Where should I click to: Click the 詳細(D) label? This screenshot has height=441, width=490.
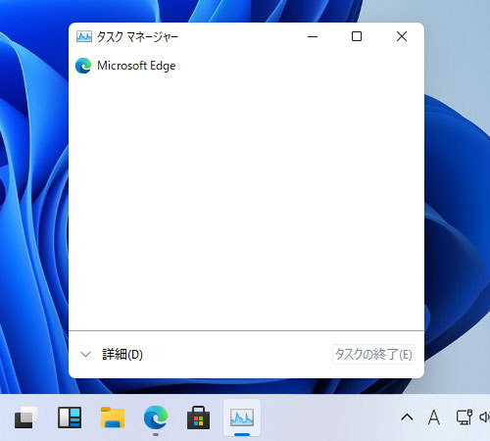[x=122, y=355]
